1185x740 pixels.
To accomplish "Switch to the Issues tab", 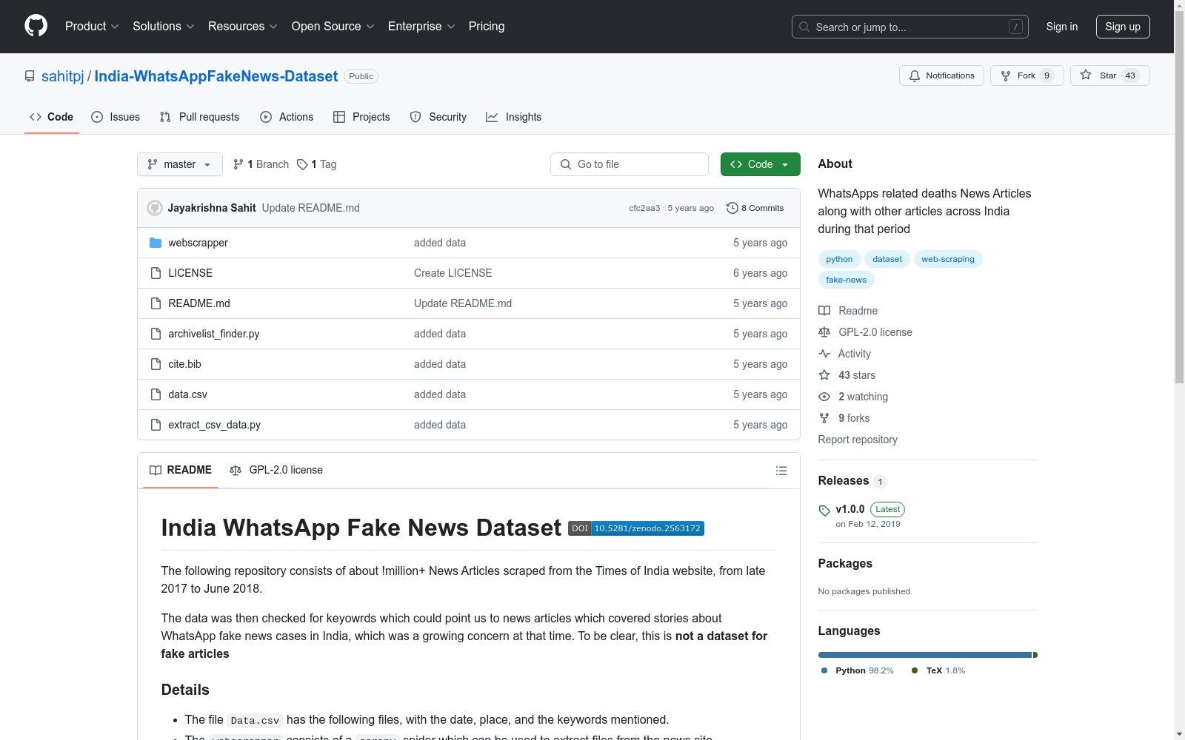I will pos(116,117).
